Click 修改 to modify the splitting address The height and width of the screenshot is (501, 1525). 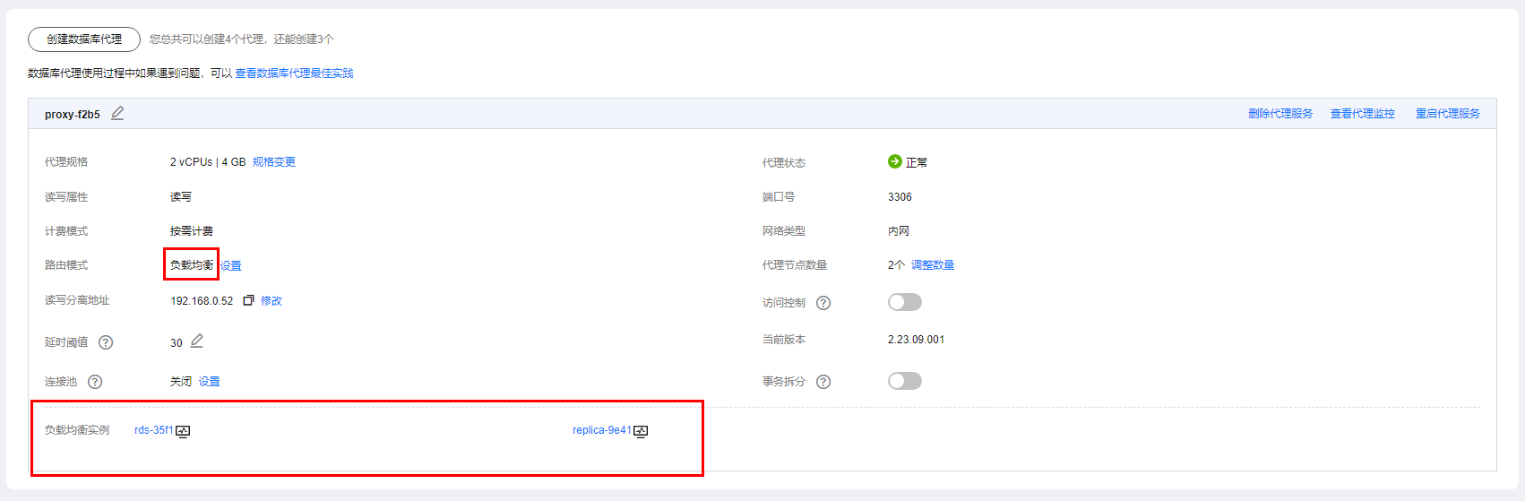(x=271, y=301)
